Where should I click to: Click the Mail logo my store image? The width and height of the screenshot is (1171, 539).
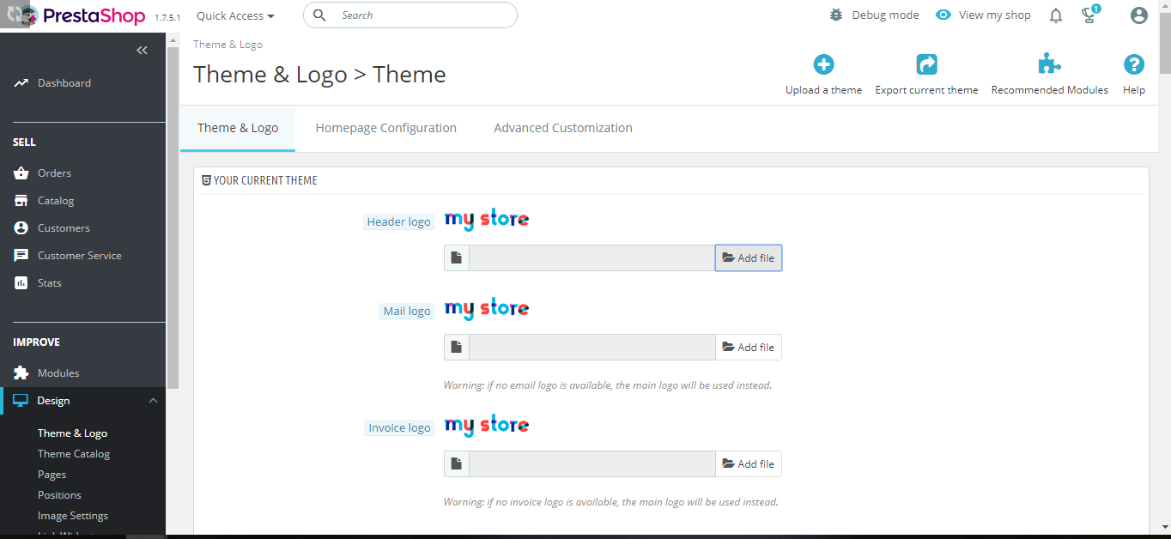click(x=487, y=309)
